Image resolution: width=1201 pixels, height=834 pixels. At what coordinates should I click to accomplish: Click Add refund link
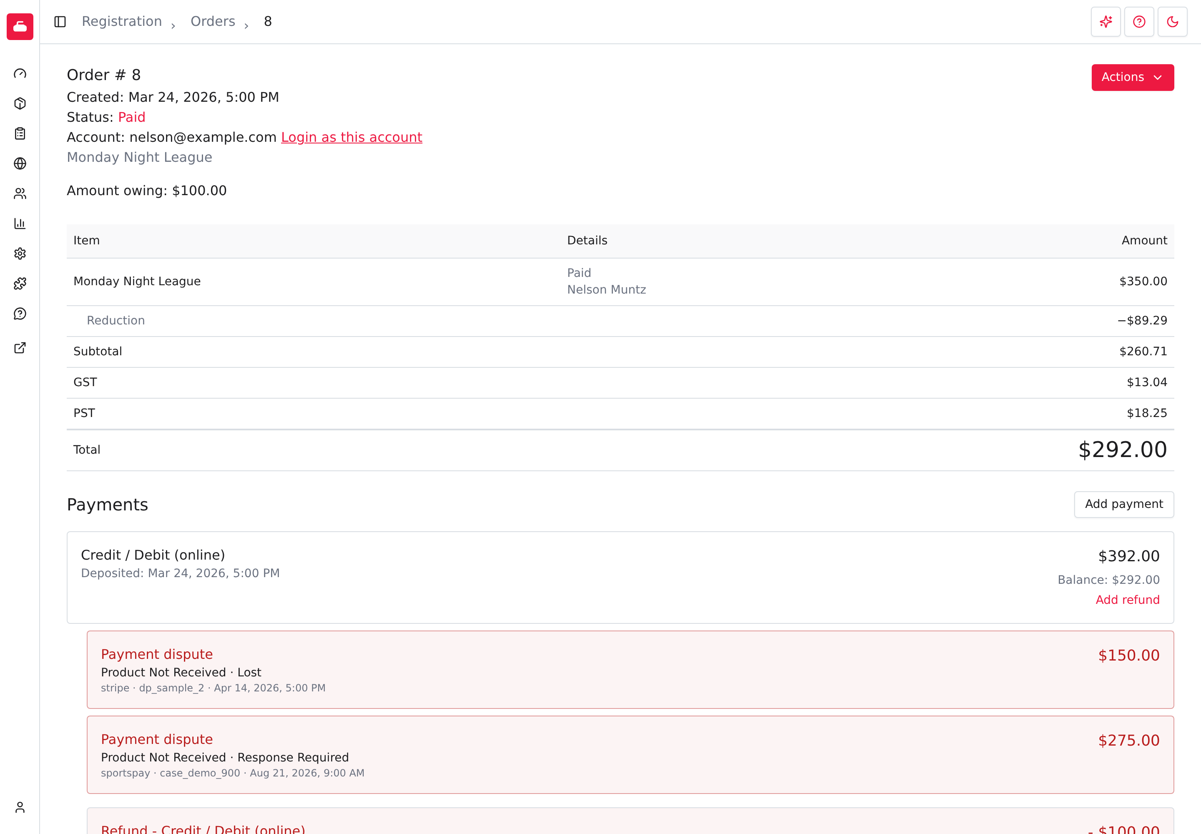pyautogui.click(x=1127, y=600)
